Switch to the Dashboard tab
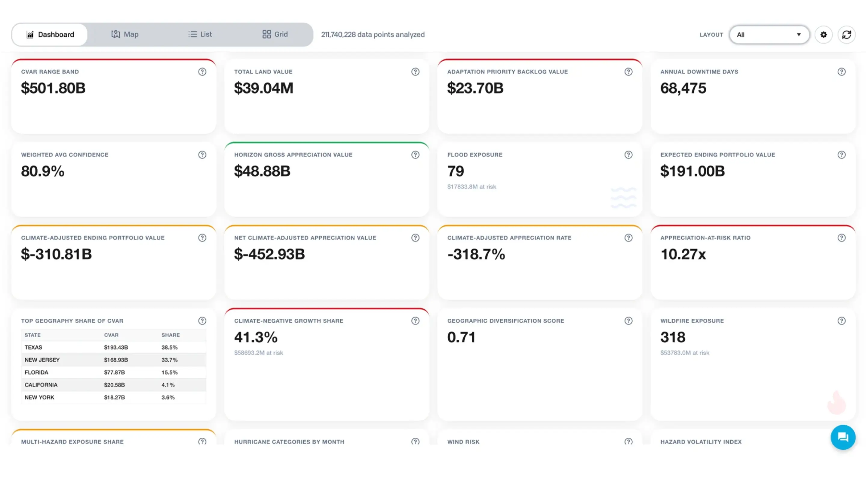This screenshot has height=487, width=866. (x=50, y=34)
